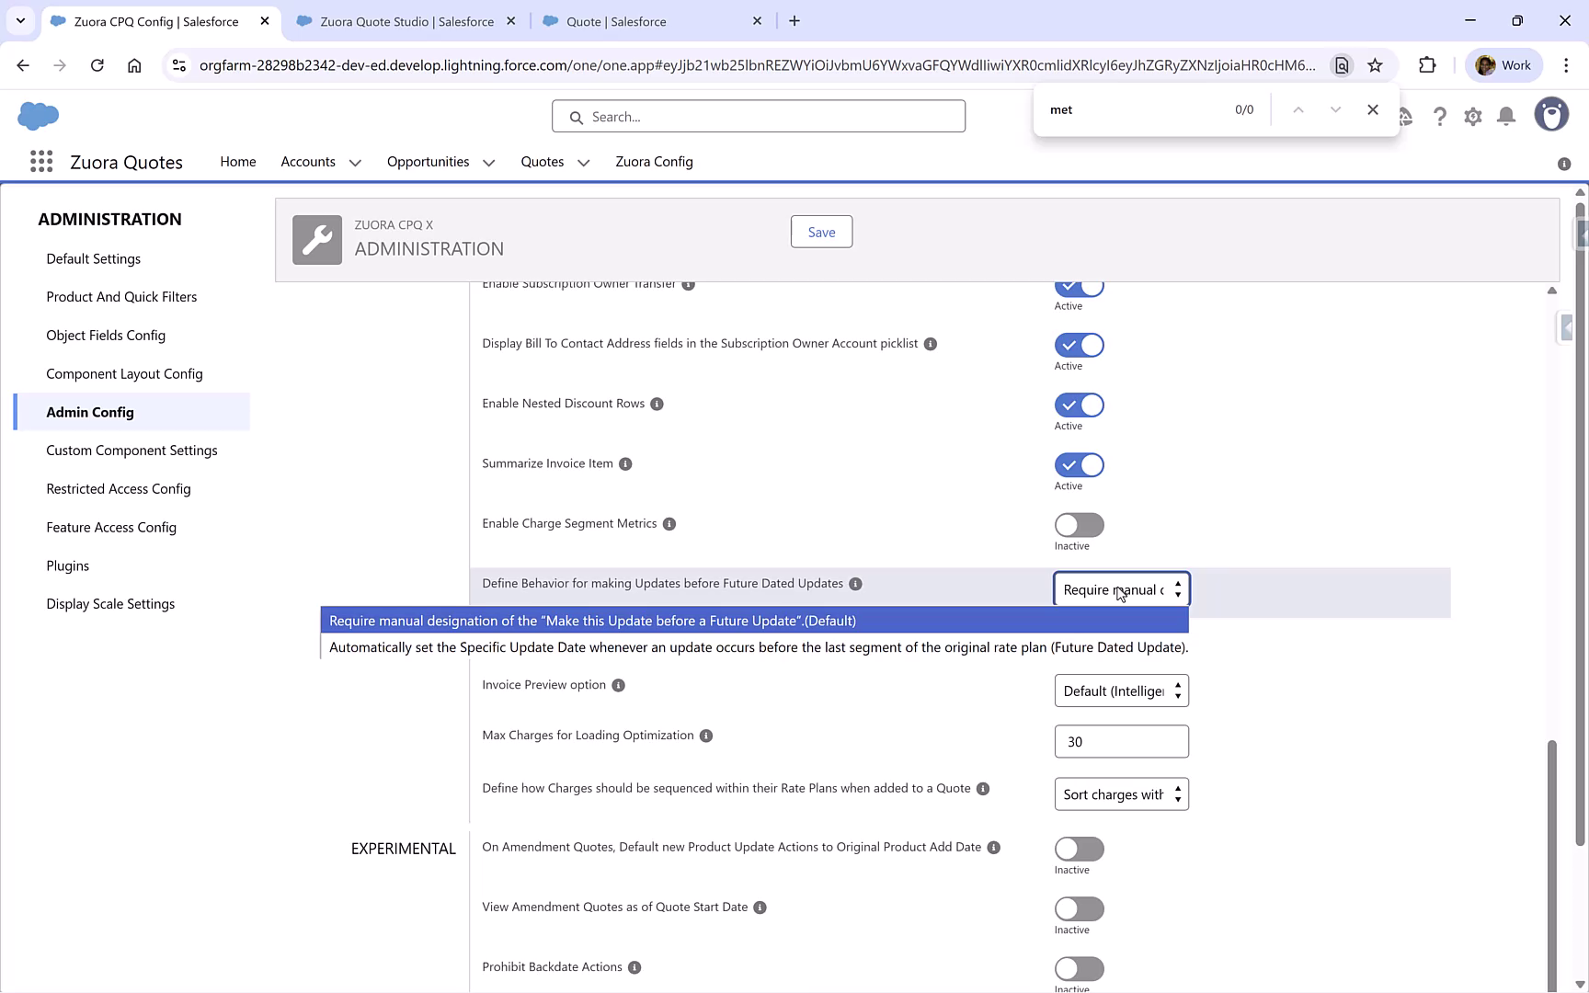The width and height of the screenshot is (1589, 993).
Task: Click the info icon beside Enable Nested Discount Rows
Action: 657,404
